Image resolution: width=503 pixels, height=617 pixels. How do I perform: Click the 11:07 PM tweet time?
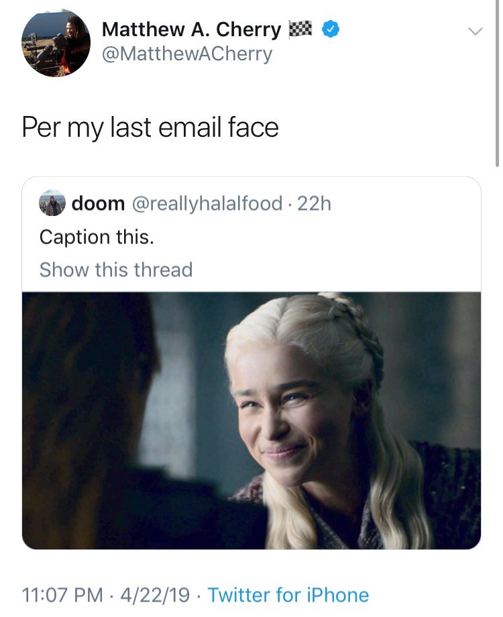[62, 595]
